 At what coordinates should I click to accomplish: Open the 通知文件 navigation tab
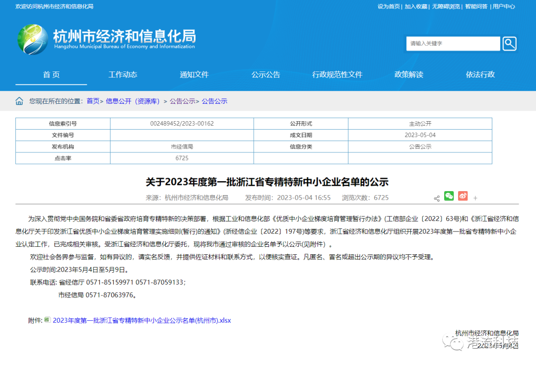click(x=194, y=74)
